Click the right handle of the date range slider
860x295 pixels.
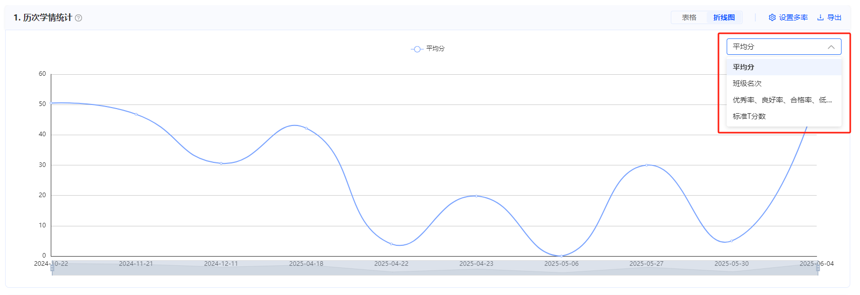(x=818, y=268)
